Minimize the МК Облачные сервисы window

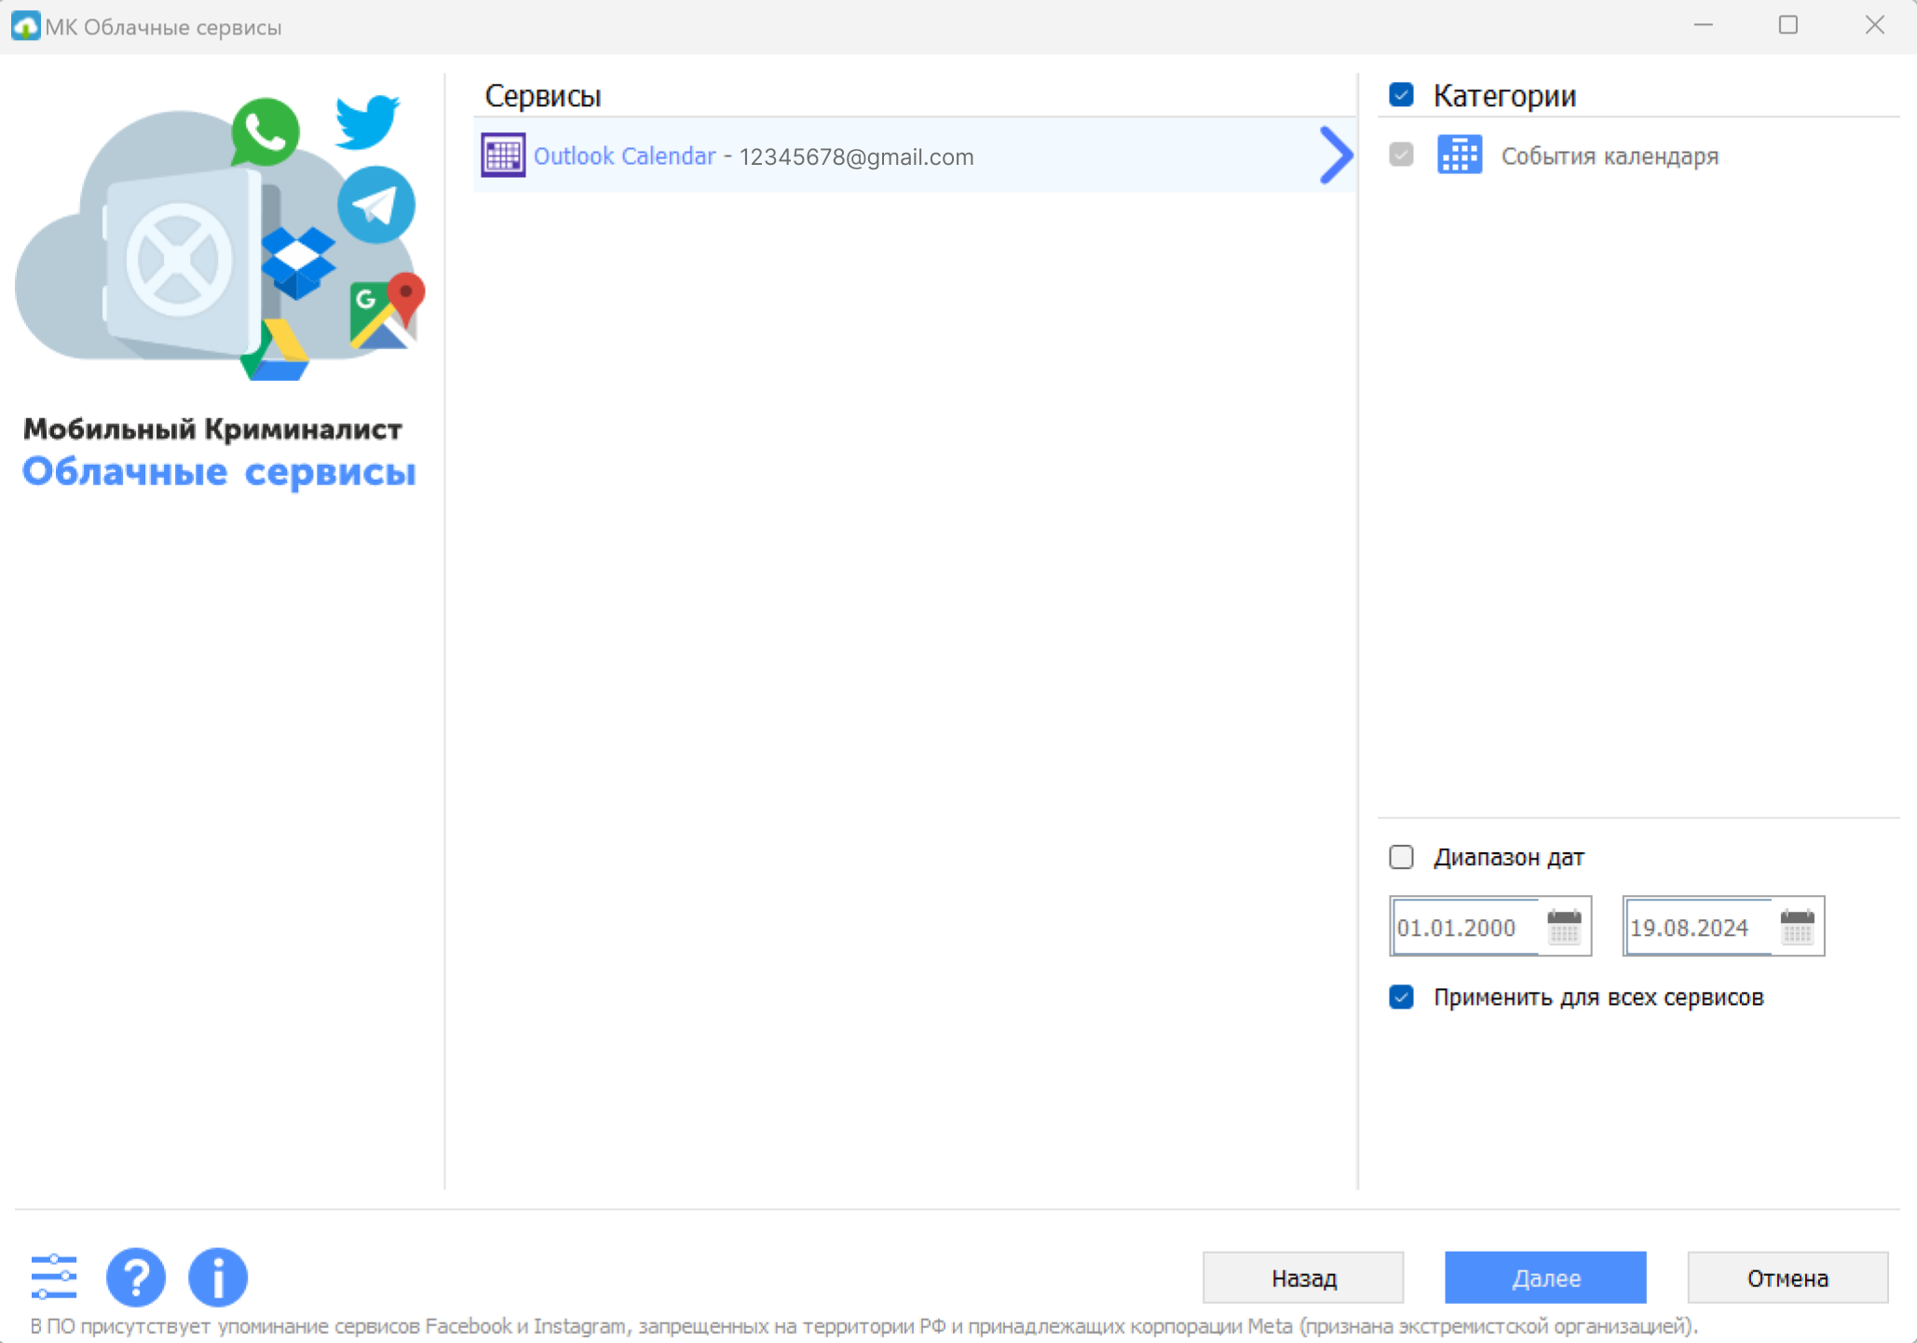[1704, 26]
